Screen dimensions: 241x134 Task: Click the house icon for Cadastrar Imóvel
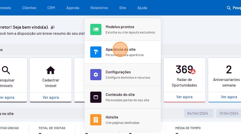tap(50, 70)
